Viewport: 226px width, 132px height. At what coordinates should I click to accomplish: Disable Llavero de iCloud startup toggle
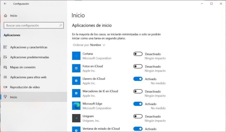pyautogui.click(x=138, y=79)
